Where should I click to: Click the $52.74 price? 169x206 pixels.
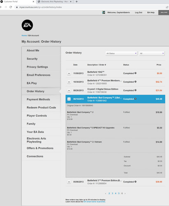(159, 82)
